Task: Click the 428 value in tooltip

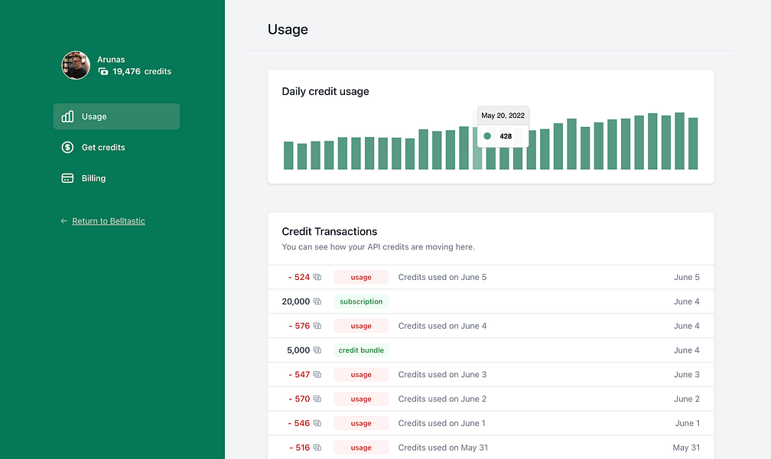Action: point(506,136)
